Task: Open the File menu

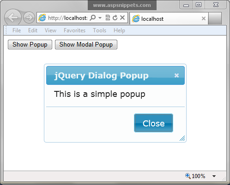Action: (17, 30)
